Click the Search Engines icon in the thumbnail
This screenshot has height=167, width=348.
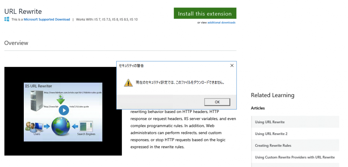point(86,126)
